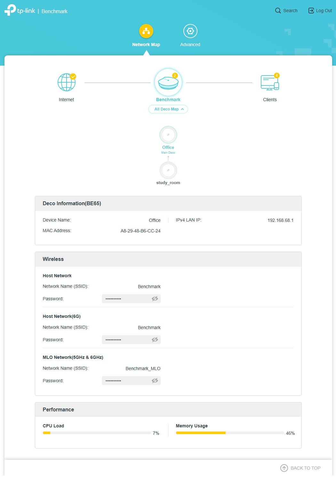Click the Host Network password field
The image size is (336, 477).
pos(131,299)
